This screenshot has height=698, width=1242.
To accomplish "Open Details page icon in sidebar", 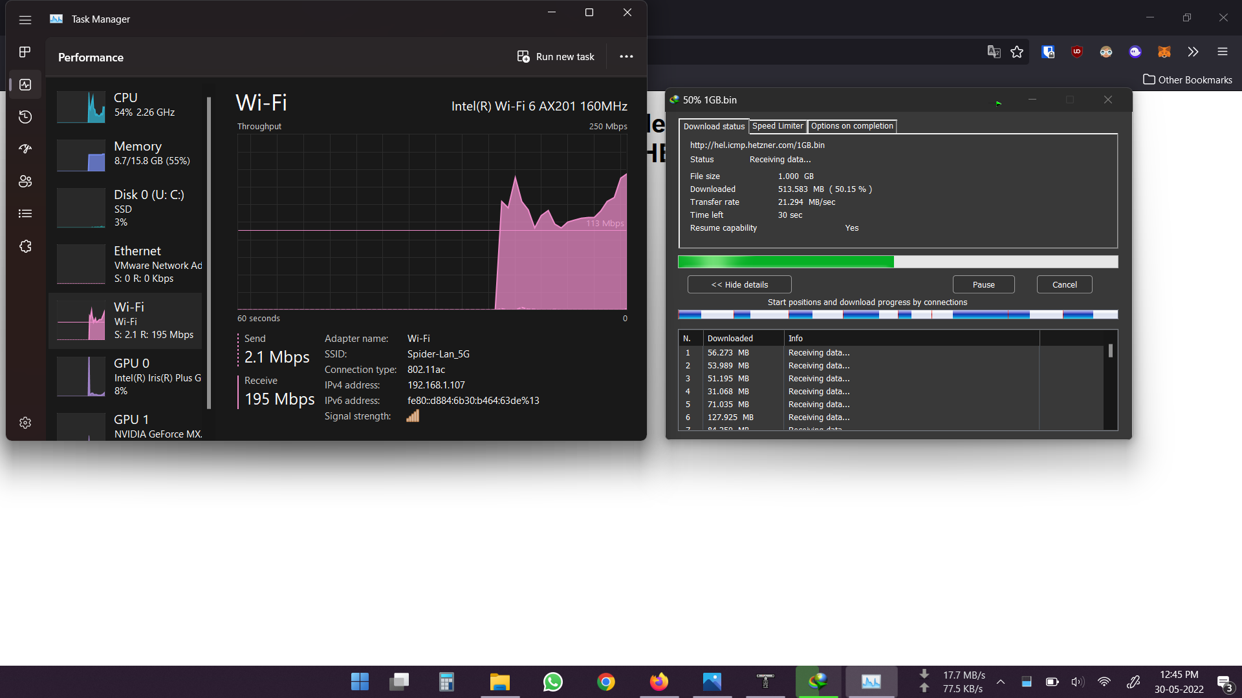I will pyautogui.click(x=25, y=213).
